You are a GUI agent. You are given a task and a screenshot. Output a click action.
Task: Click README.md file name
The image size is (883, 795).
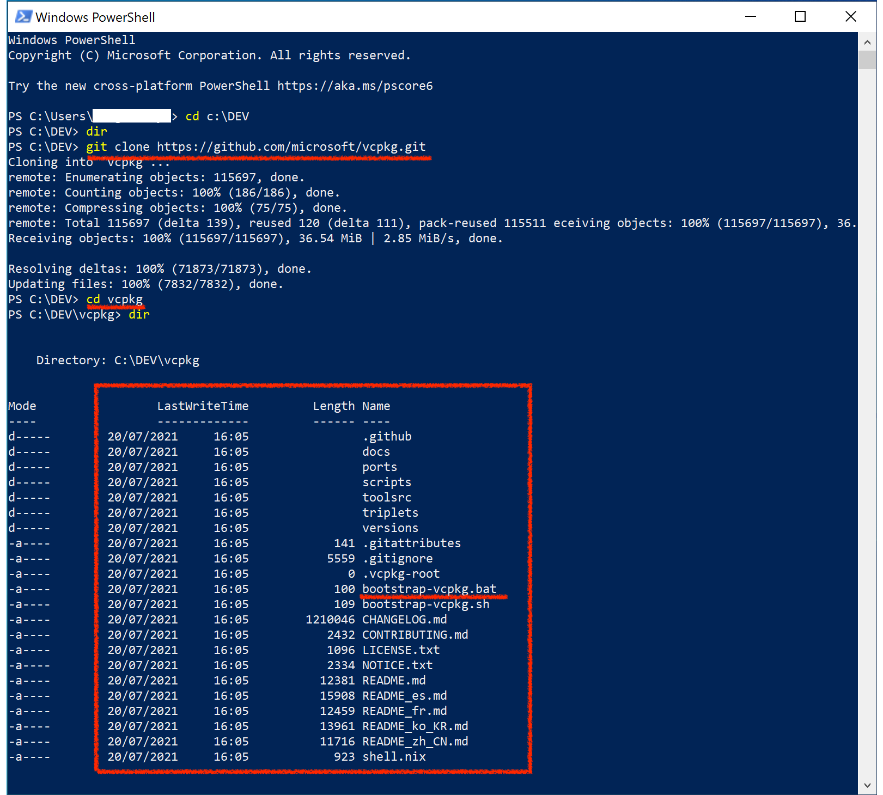click(394, 681)
